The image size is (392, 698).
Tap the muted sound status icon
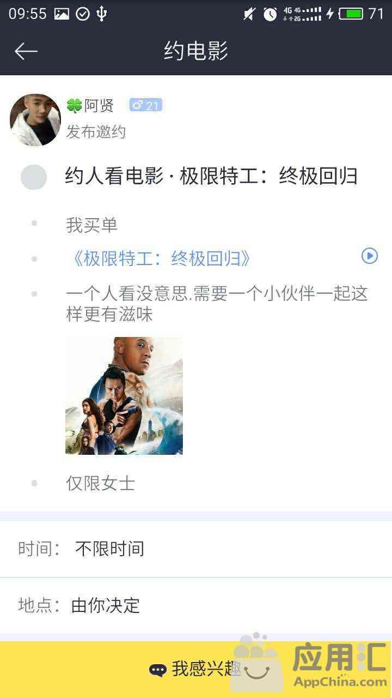(x=249, y=14)
